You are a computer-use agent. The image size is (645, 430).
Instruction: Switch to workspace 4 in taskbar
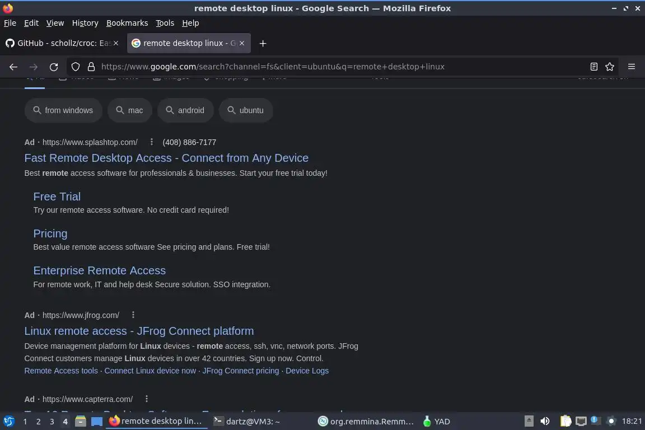coord(65,422)
